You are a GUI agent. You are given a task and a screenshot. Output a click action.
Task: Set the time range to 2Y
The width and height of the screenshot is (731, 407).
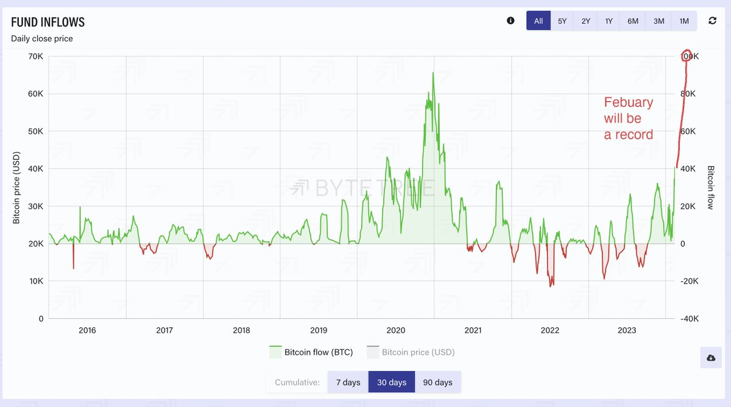(585, 21)
